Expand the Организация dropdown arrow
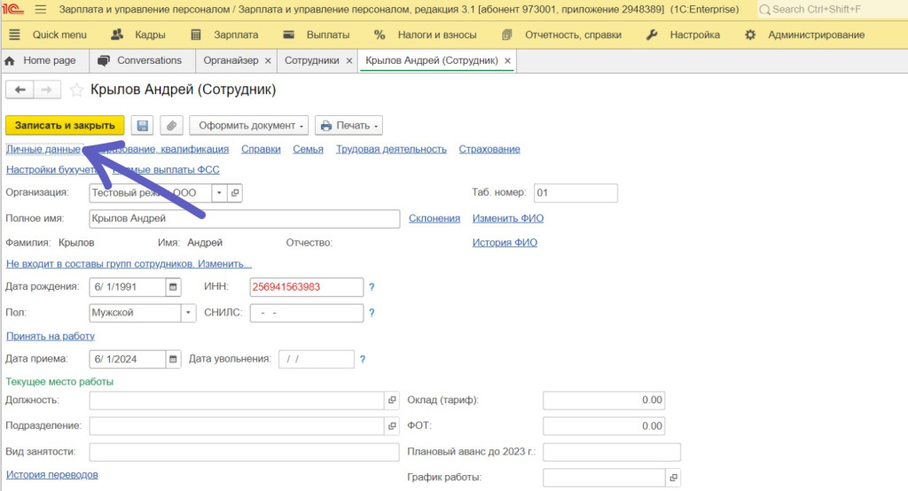Screen dimensions: 908x491 click(x=218, y=192)
